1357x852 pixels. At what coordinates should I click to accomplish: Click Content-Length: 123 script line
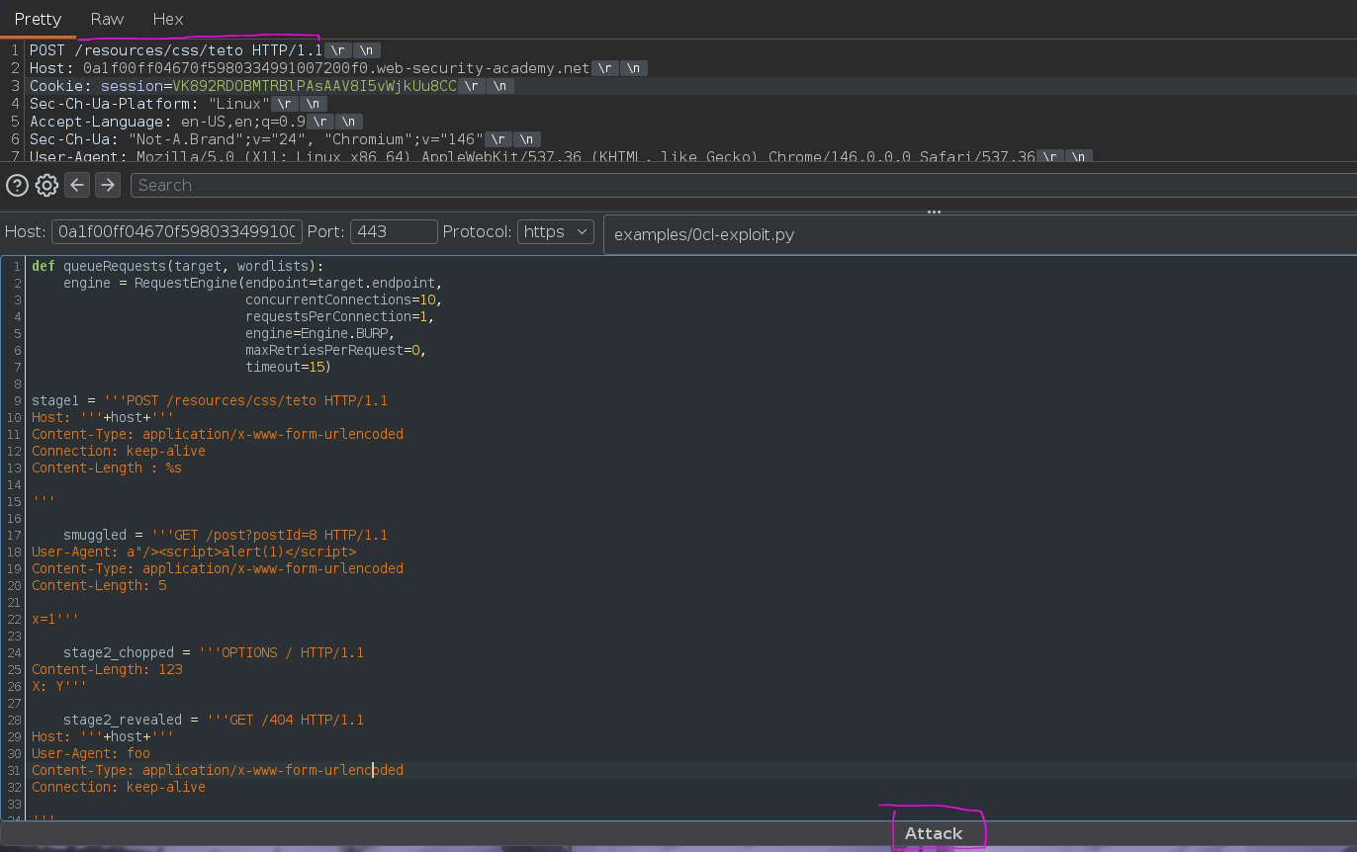(x=107, y=669)
